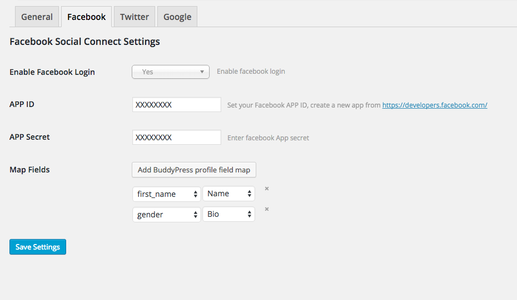Open the Name profile field dropdown
Viewport: 517px width, 300px height.
(228, 194)
